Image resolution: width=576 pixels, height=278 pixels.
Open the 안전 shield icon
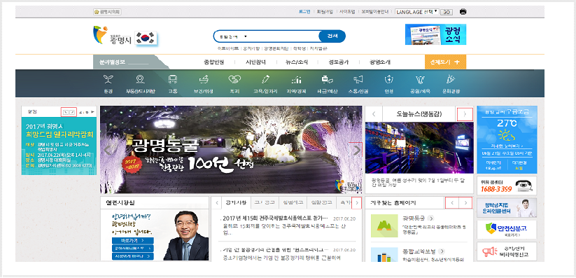389,79
